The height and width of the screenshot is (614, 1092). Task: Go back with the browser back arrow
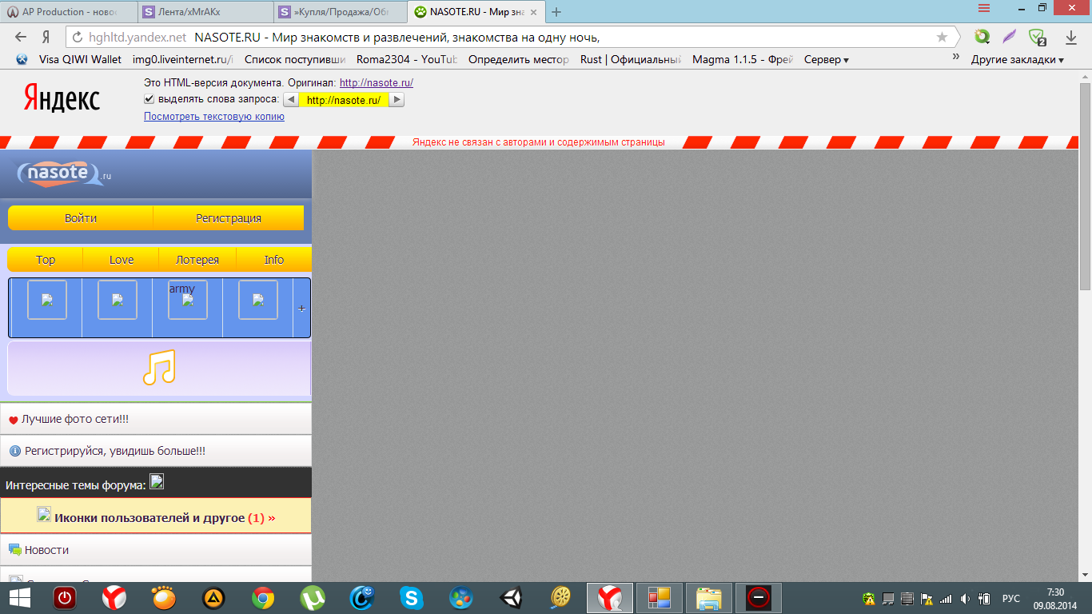coord(21,37)
